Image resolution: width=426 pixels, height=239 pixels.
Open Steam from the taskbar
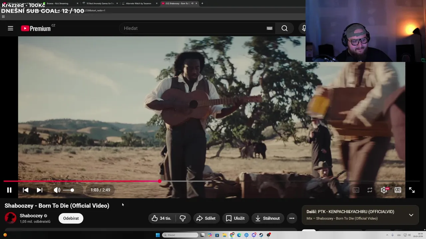click(x=261, y=235)
